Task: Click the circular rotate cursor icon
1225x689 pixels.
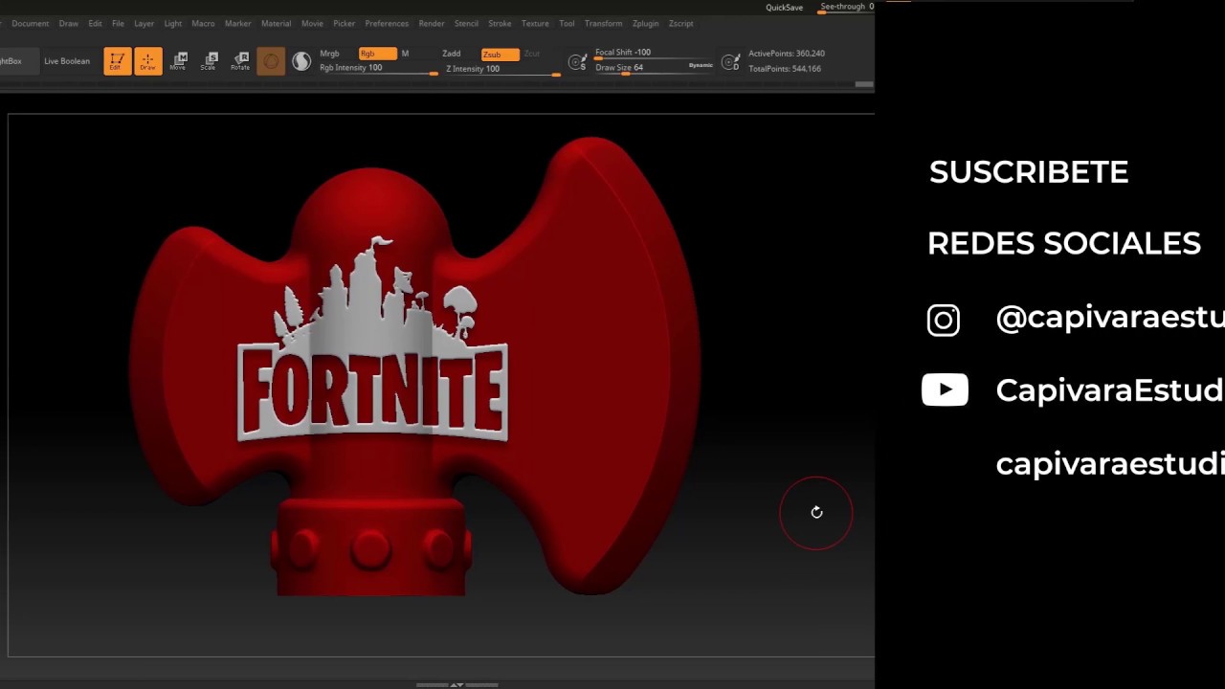Action: [x=816, y=513]
